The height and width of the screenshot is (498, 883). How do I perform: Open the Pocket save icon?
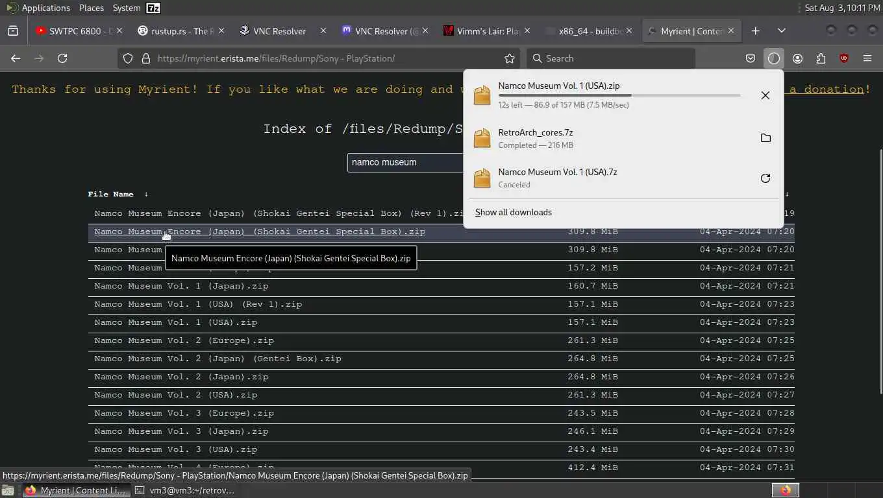coord(751,58)
